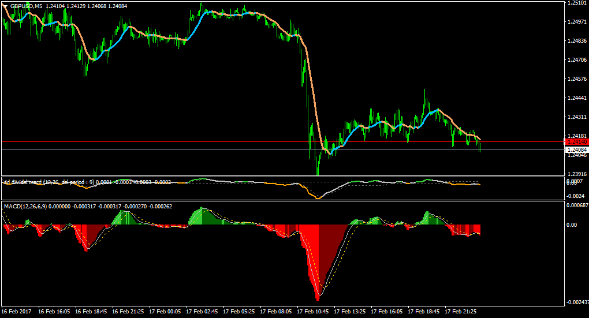Click the 17 Feb 05:25 time label

pos(239,312)
